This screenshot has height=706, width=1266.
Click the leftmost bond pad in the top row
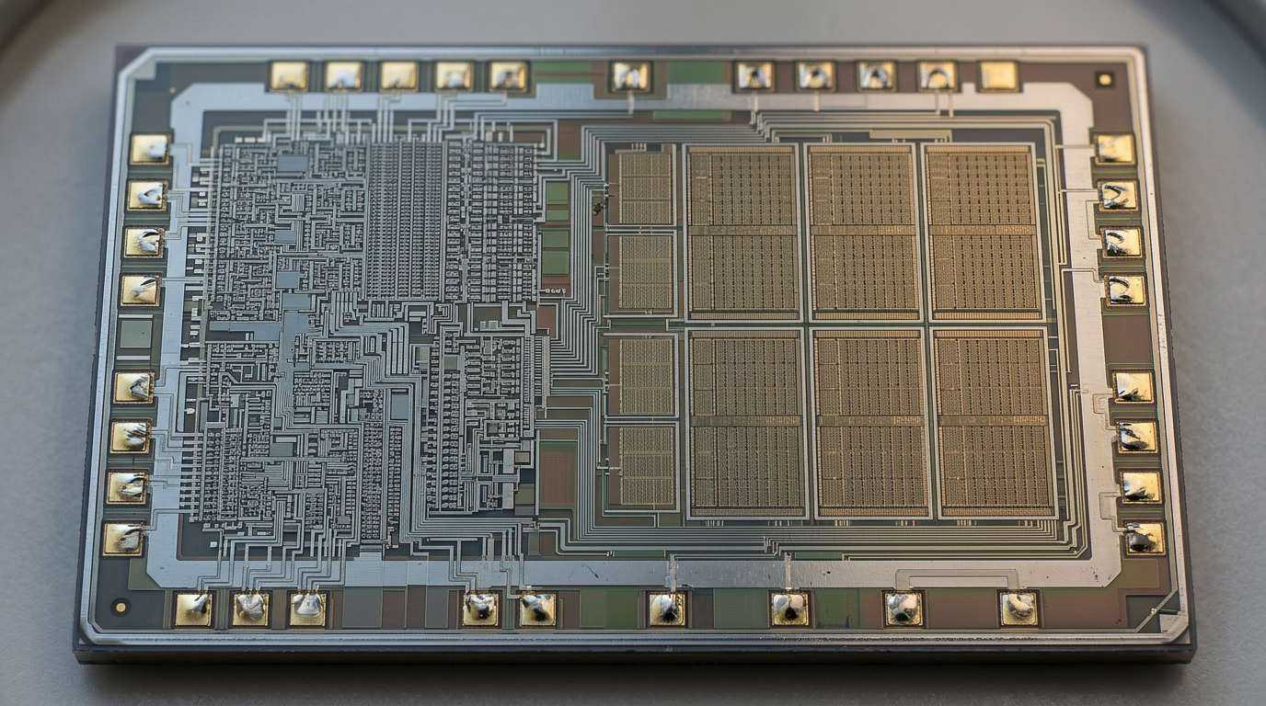coord(288,76)
